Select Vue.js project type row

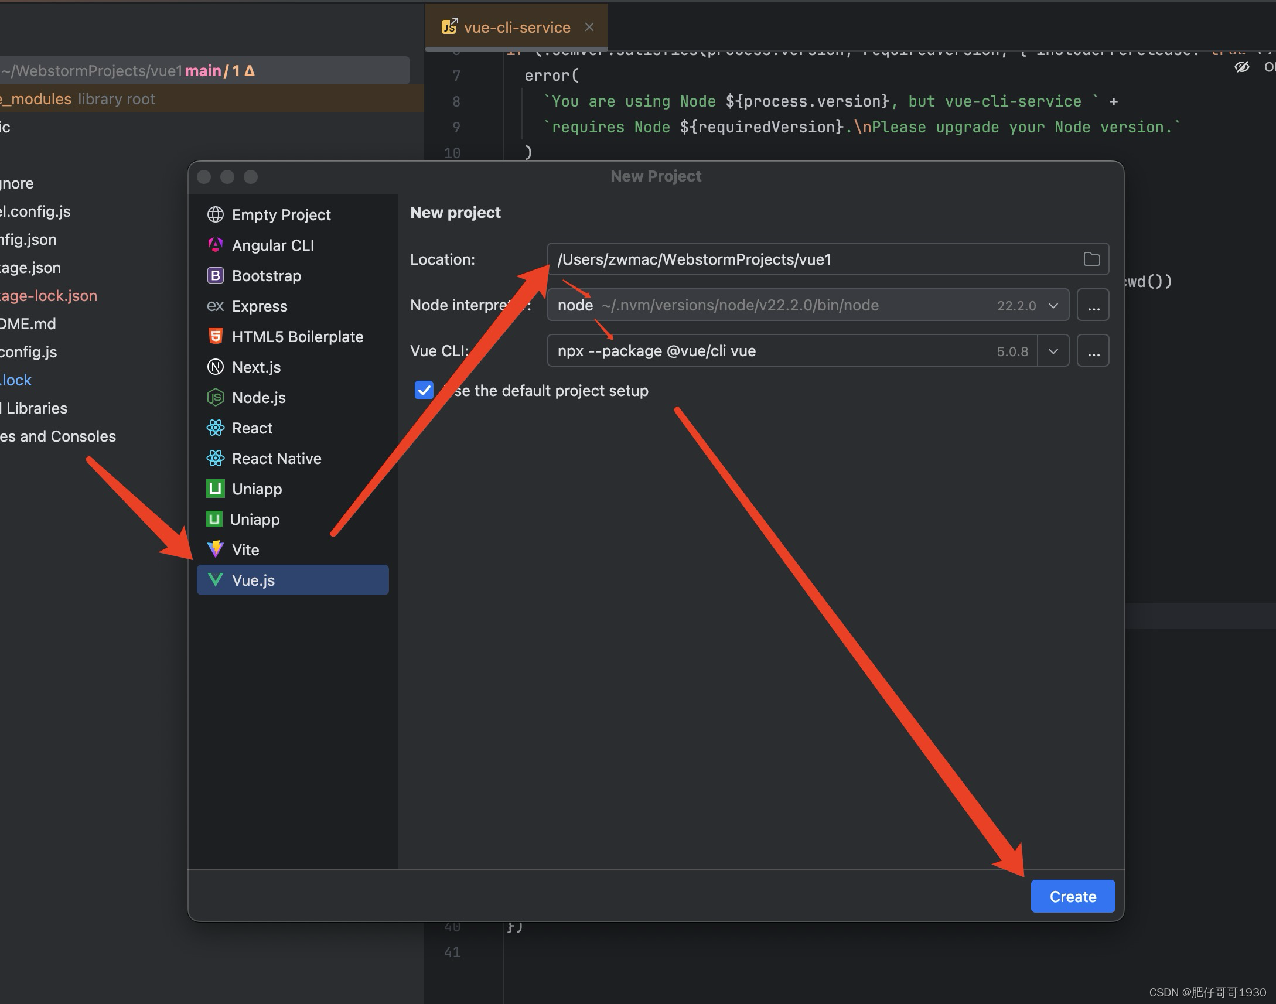pos(293,580)
